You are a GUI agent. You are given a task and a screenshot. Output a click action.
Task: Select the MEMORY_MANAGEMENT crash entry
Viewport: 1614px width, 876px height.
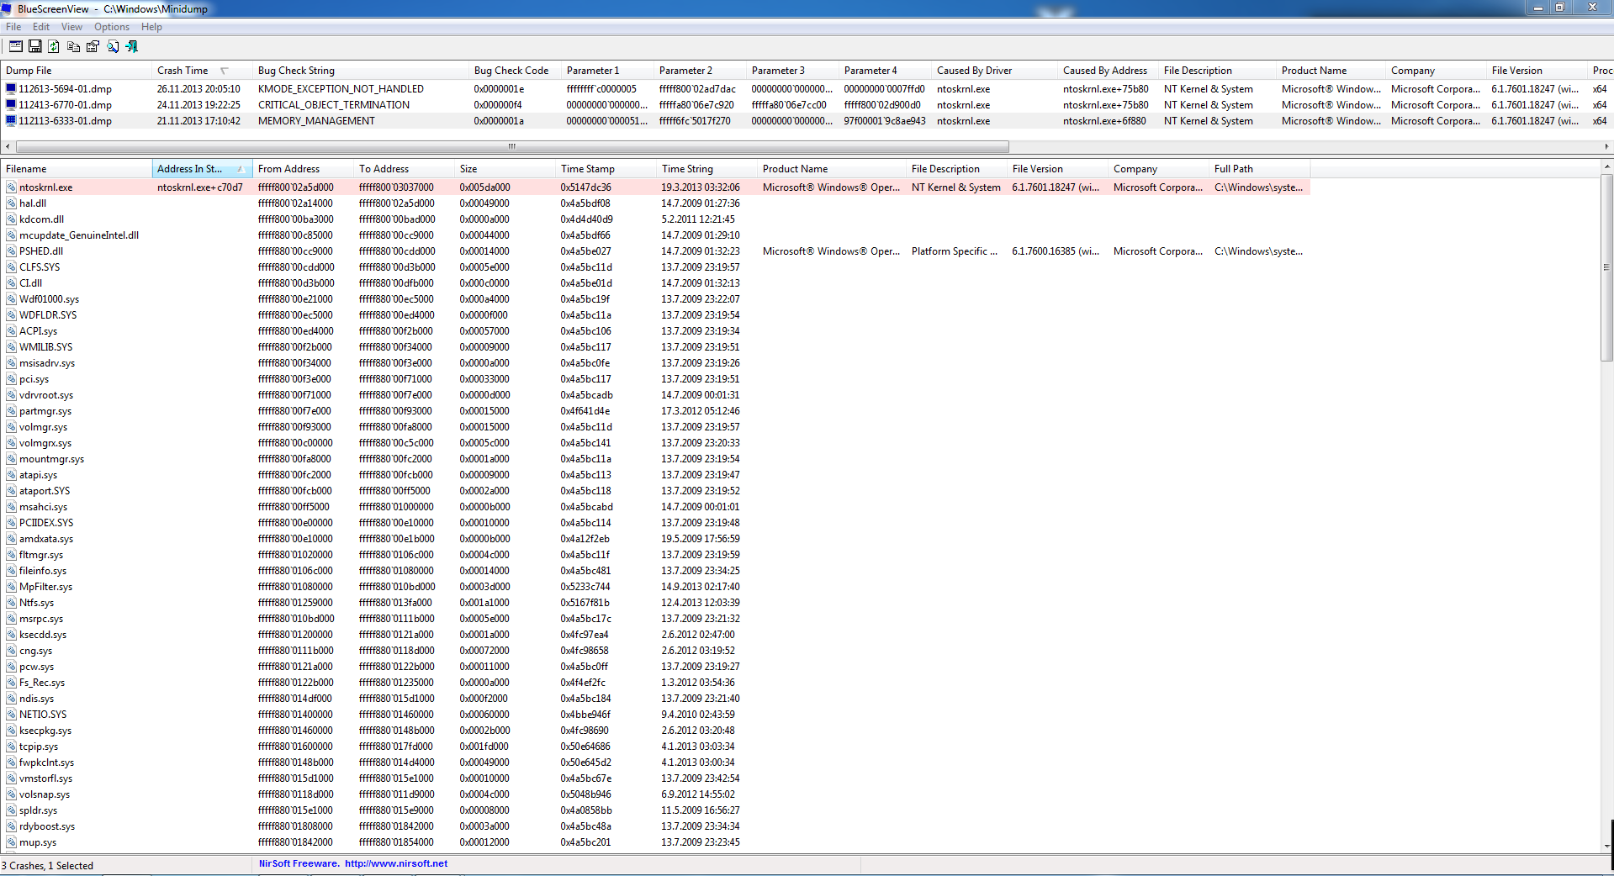[316, 121]
